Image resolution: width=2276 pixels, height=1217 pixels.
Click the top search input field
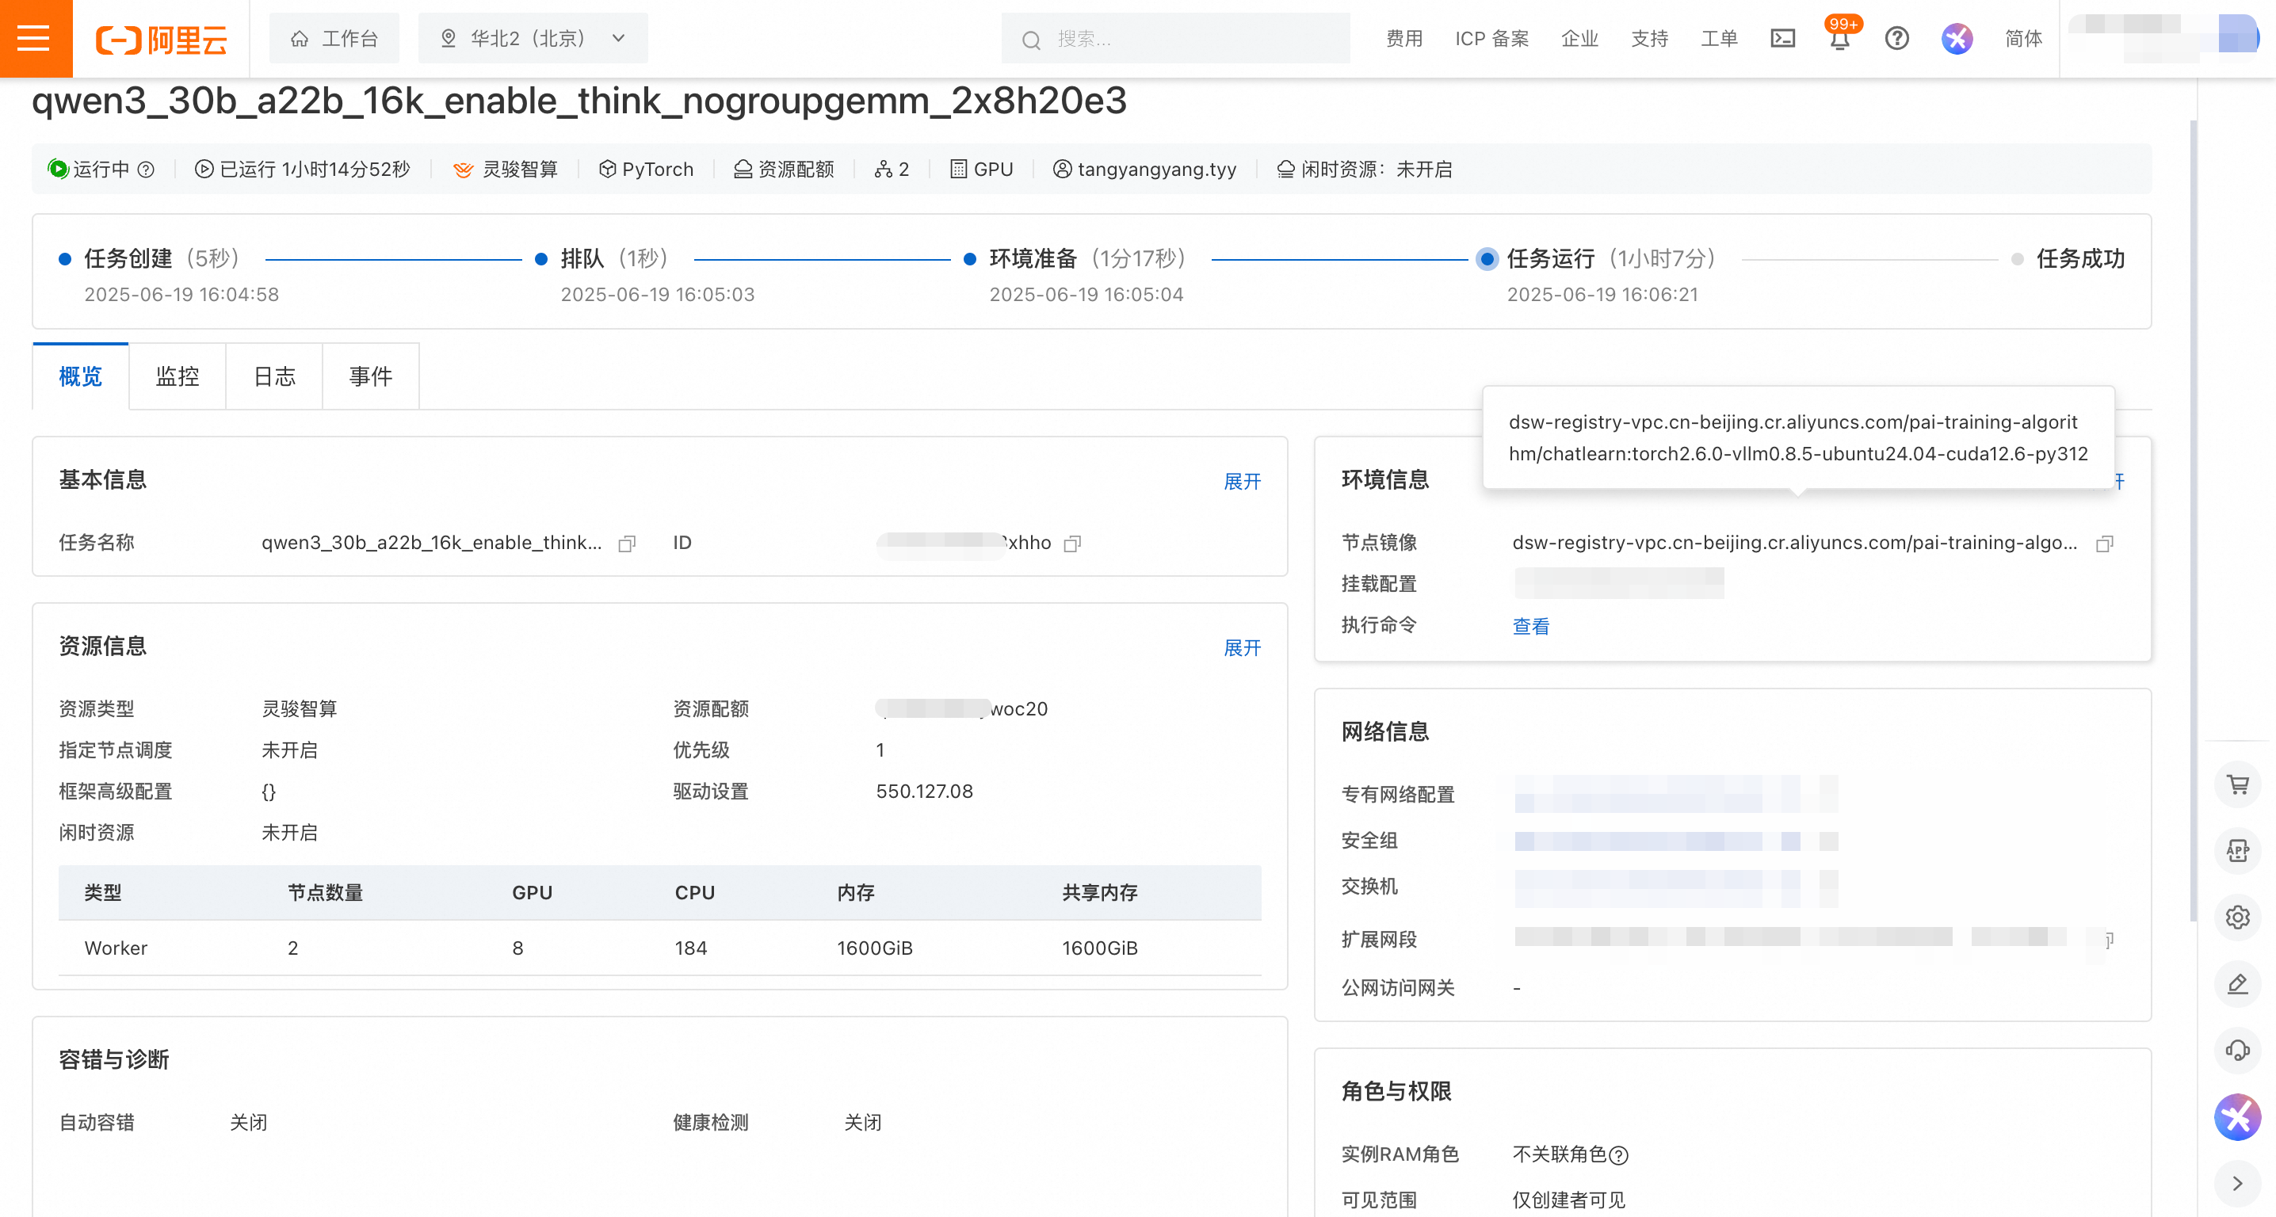click(1175, 38)
